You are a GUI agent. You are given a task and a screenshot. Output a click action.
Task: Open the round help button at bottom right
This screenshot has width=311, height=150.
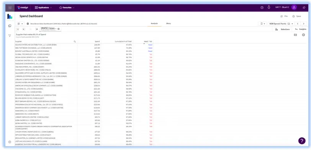pyautogui.click(x=302, y=141)
